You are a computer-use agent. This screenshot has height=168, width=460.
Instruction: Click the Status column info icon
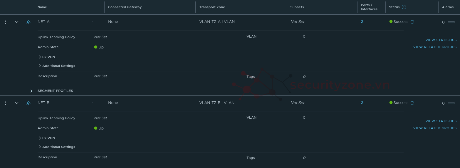click(404, 7)
